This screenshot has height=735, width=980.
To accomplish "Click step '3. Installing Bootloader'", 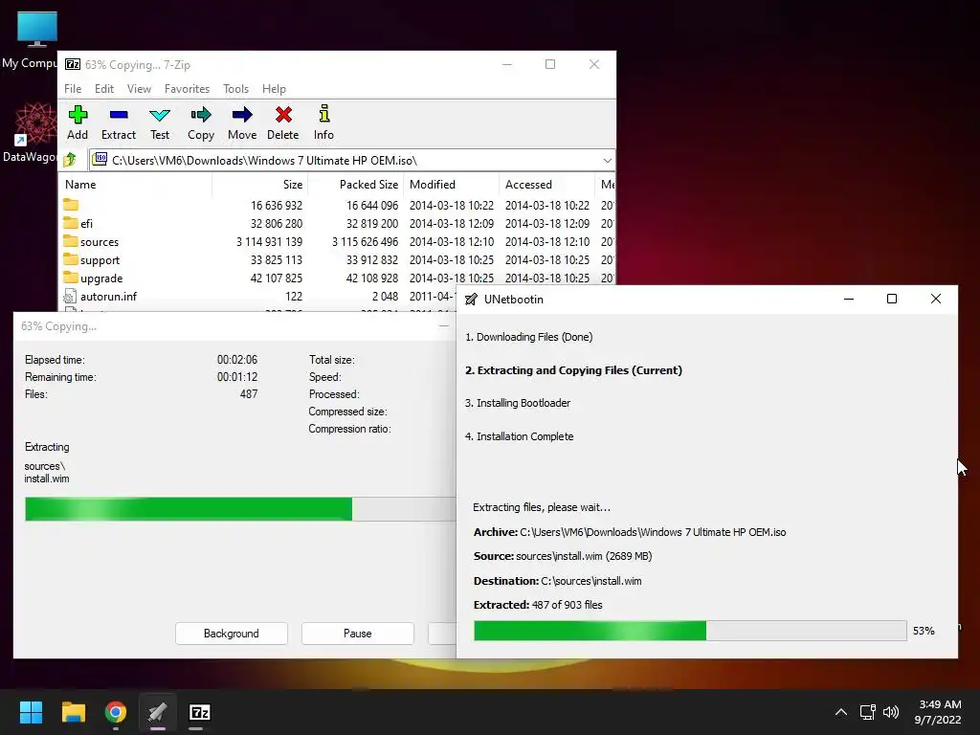I will pyautogui.click(x=518, y=403).
